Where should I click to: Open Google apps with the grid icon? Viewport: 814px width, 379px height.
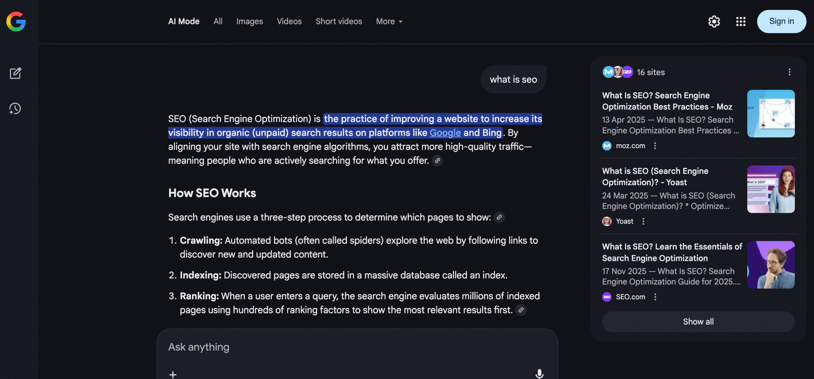tap(740, 21)
